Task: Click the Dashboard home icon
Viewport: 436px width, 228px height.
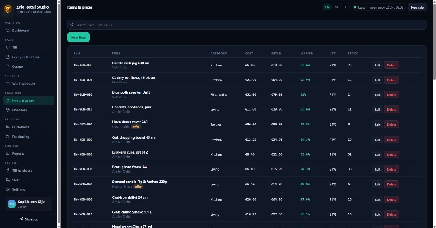Action: [x=8, y=31]
